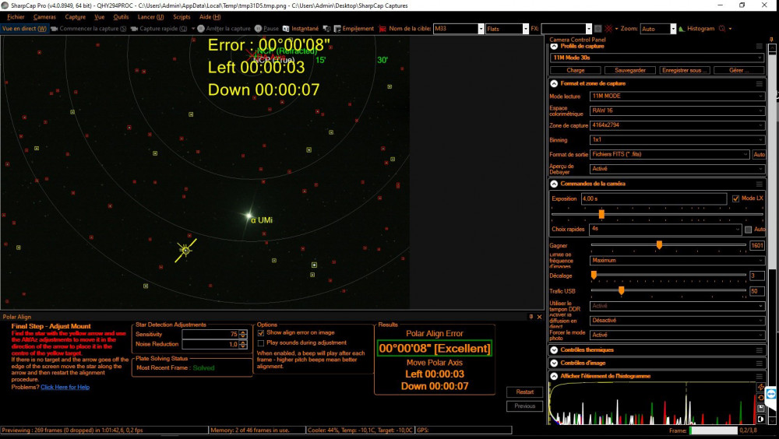Screen dimensions: 779x439
Task: Click the Exposition value input field
Action: tap(654, 198)
